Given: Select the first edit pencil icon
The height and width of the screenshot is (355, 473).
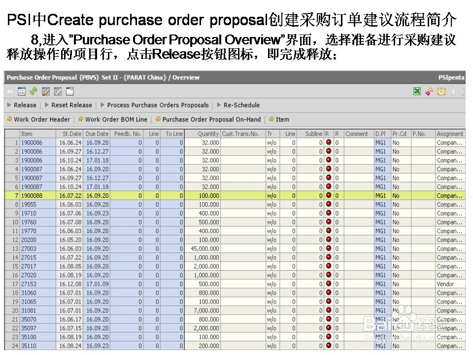Looking at the screenshot, I should pyautogui.click(x=47, y=91).
